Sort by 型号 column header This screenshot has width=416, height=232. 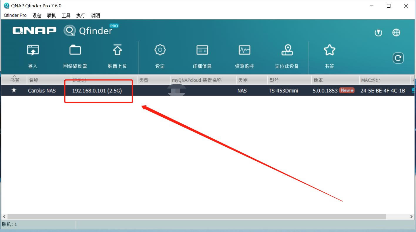[289, 80]
